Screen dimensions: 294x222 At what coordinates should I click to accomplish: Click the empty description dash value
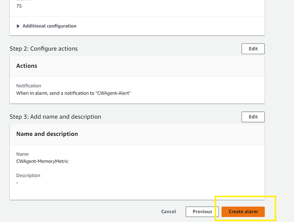click(17, 183)
